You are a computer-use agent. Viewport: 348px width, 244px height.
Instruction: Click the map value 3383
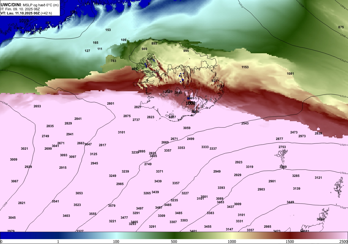(210, 213)
